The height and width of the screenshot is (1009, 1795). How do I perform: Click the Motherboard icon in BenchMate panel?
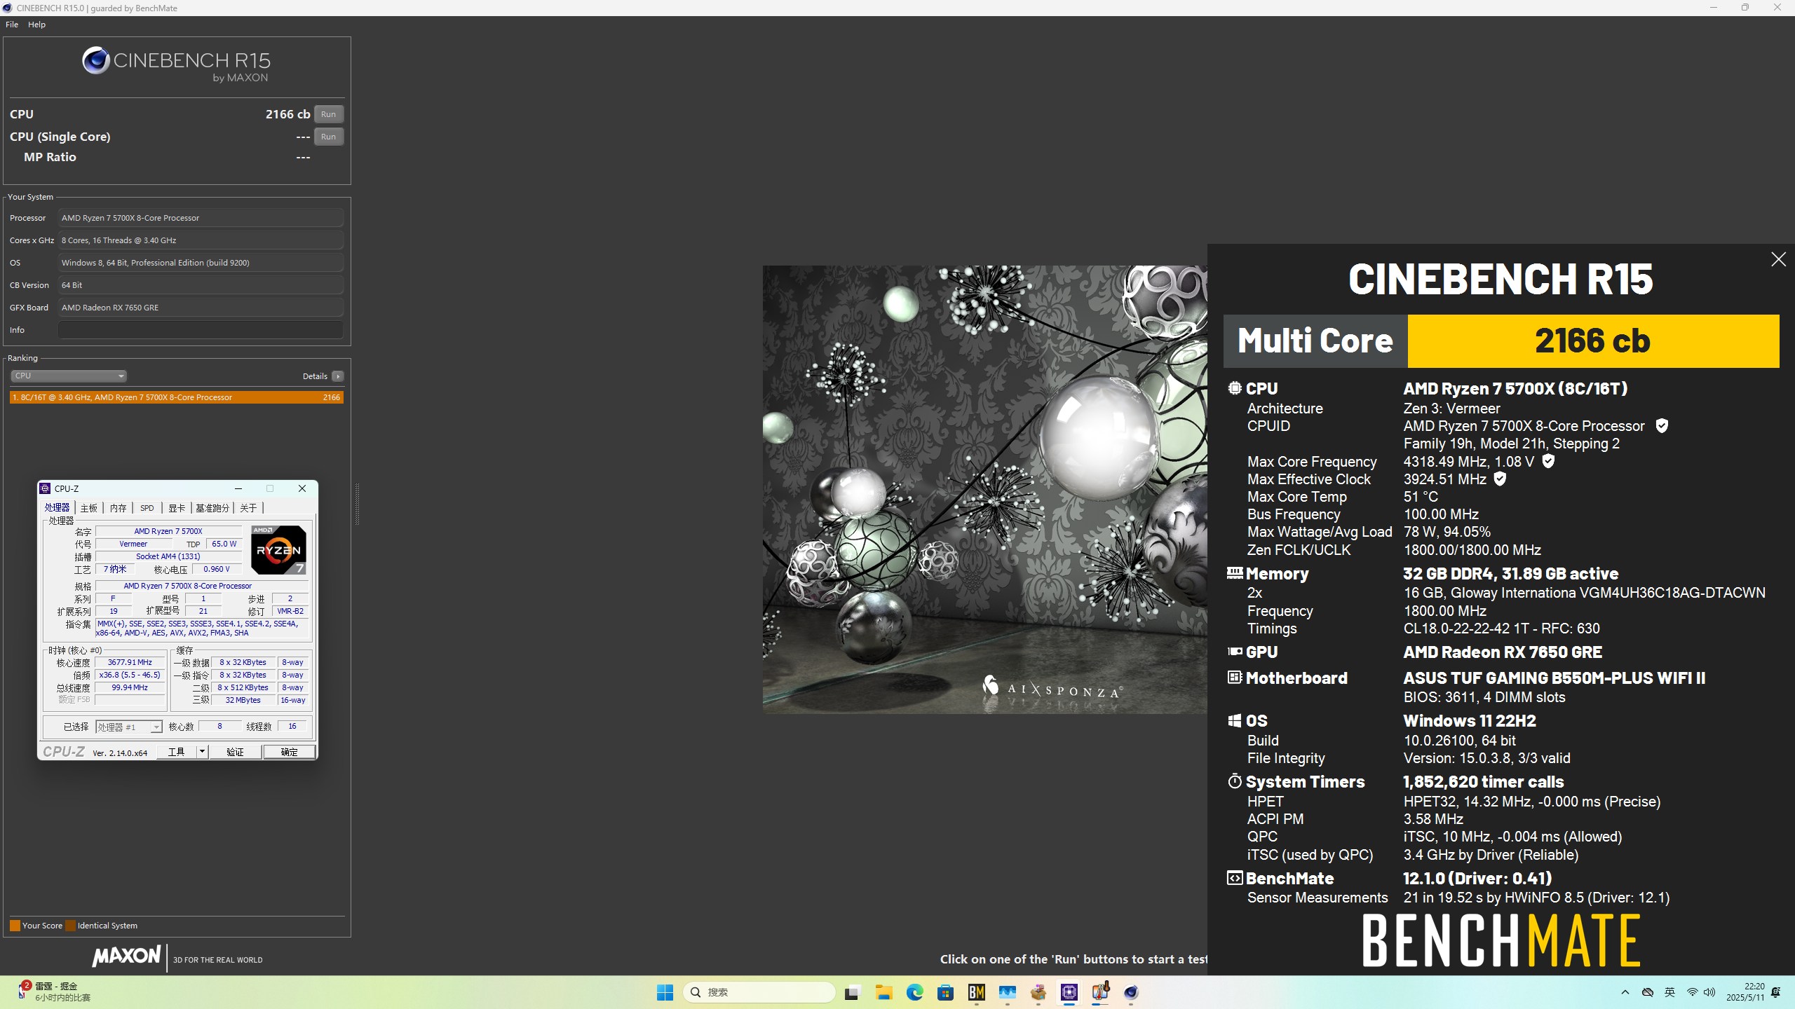1235,678
